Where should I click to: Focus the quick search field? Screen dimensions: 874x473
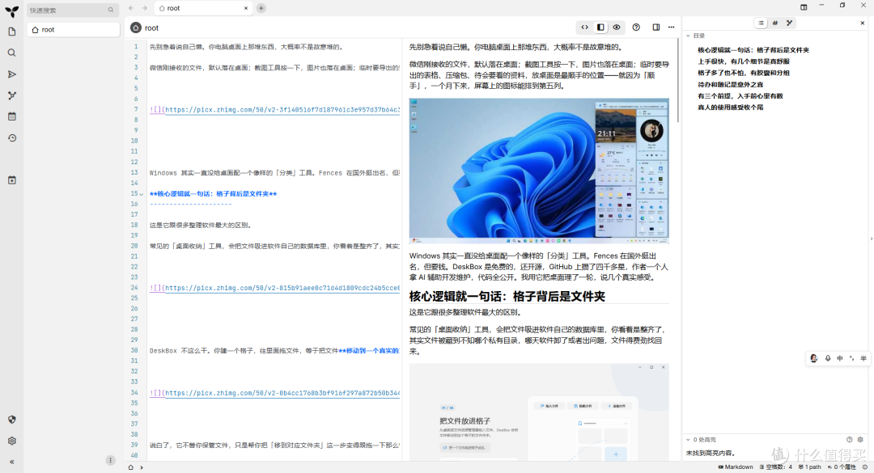(x=73, y=10)
